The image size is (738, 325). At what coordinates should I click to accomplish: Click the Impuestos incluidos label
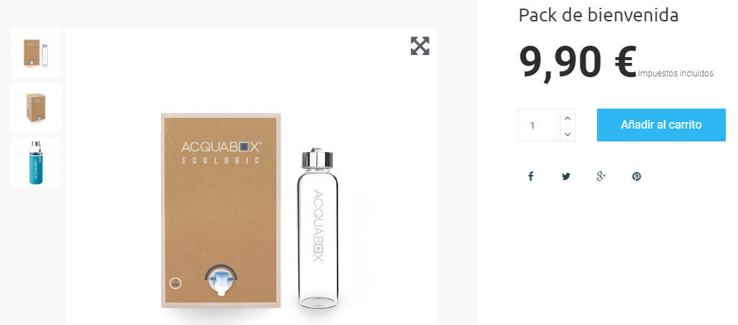click(676, 74)
